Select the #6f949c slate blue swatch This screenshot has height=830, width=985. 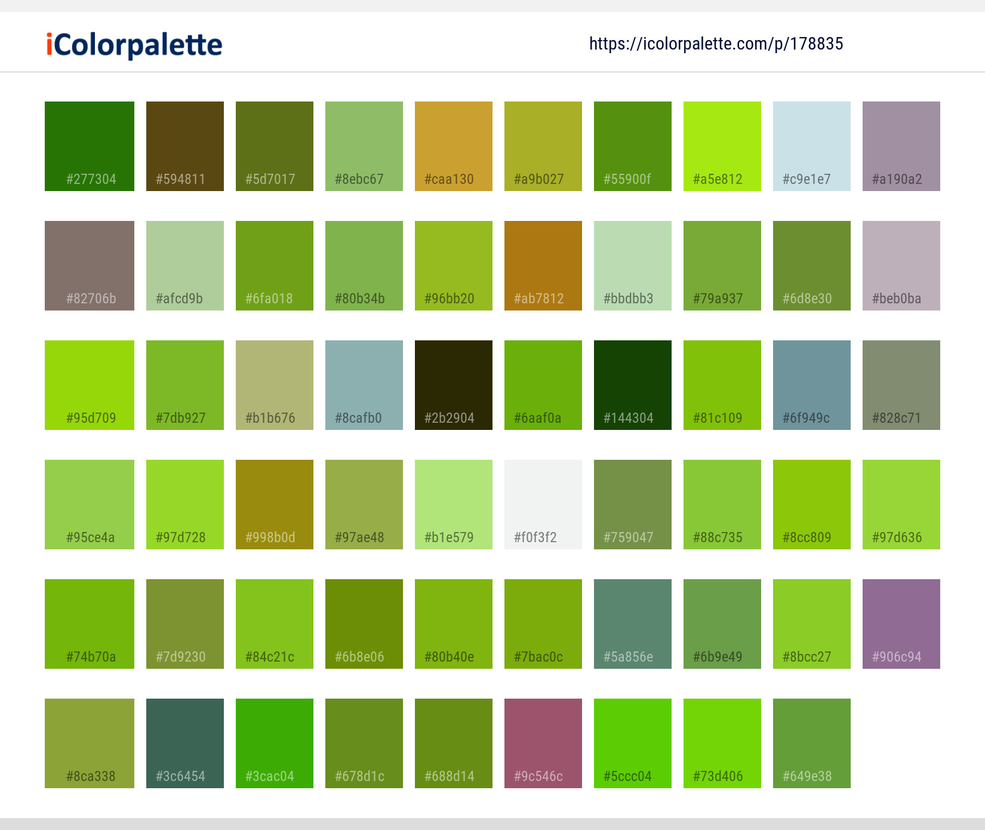[x=812, y=385]
